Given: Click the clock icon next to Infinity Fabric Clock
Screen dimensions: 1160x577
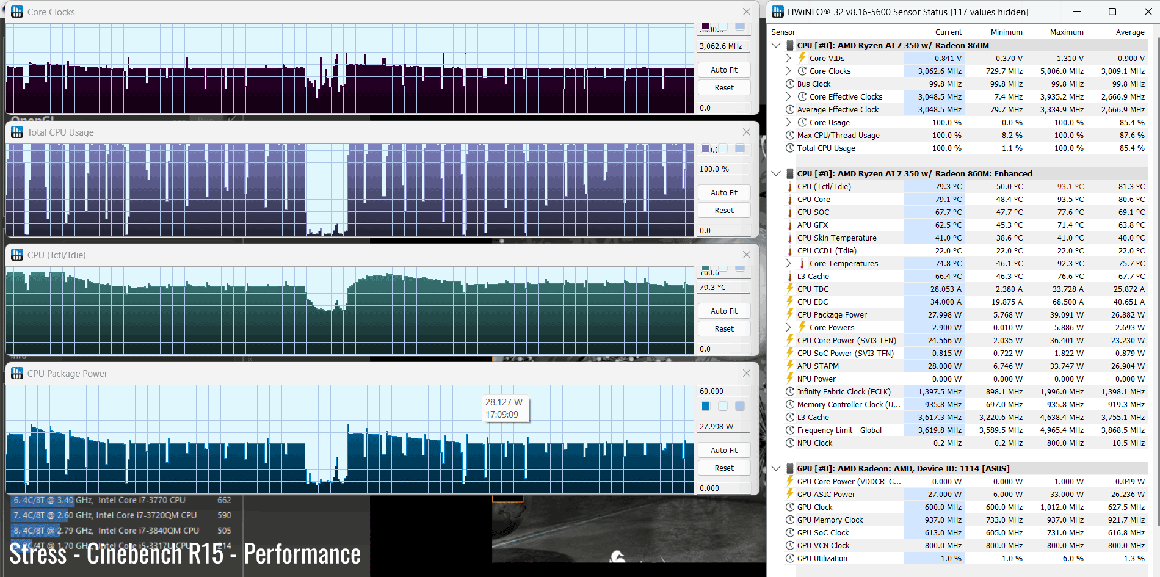Looking at the screenshot, I should tap(790, 391).
